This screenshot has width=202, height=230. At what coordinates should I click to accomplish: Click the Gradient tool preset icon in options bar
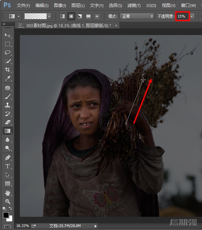click(12, 16)
